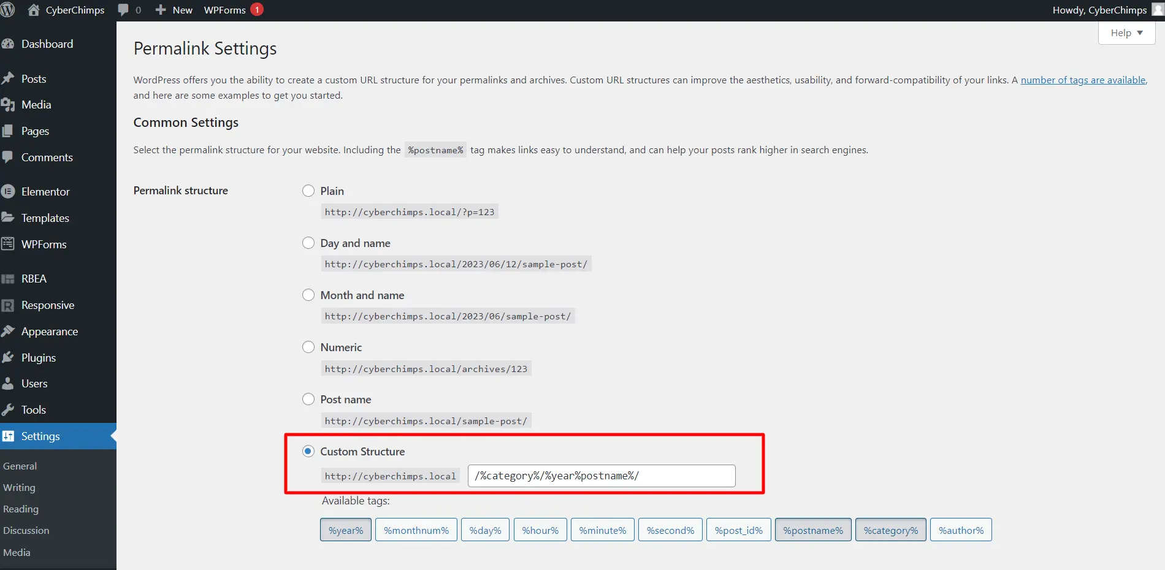Open the Dashboard menu item
Viewport: 1165px width, 570px height.
coord(47,44)
